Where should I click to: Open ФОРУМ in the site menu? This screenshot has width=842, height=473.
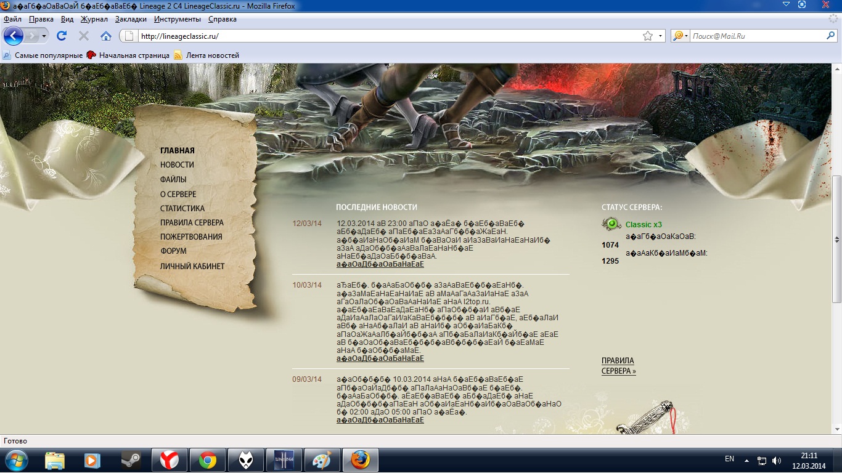[173, 251]
